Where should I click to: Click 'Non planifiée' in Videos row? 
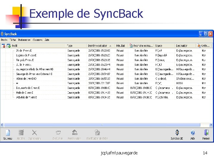tap(141, 79)
